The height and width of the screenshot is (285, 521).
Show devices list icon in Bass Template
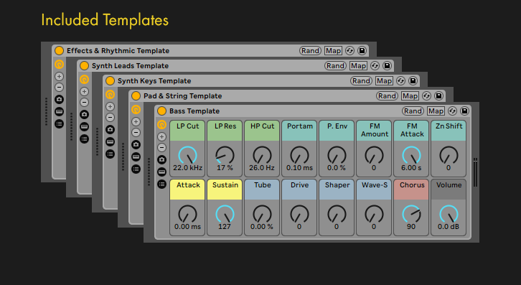tap(161, 184)
